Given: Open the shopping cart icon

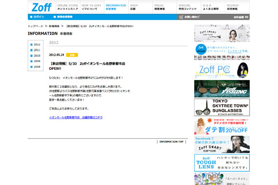Looking at the screenshot, I should click(181, 17).
